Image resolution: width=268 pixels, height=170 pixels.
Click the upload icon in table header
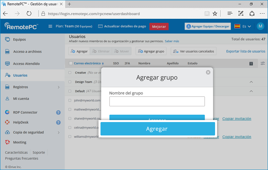[251, 63]
